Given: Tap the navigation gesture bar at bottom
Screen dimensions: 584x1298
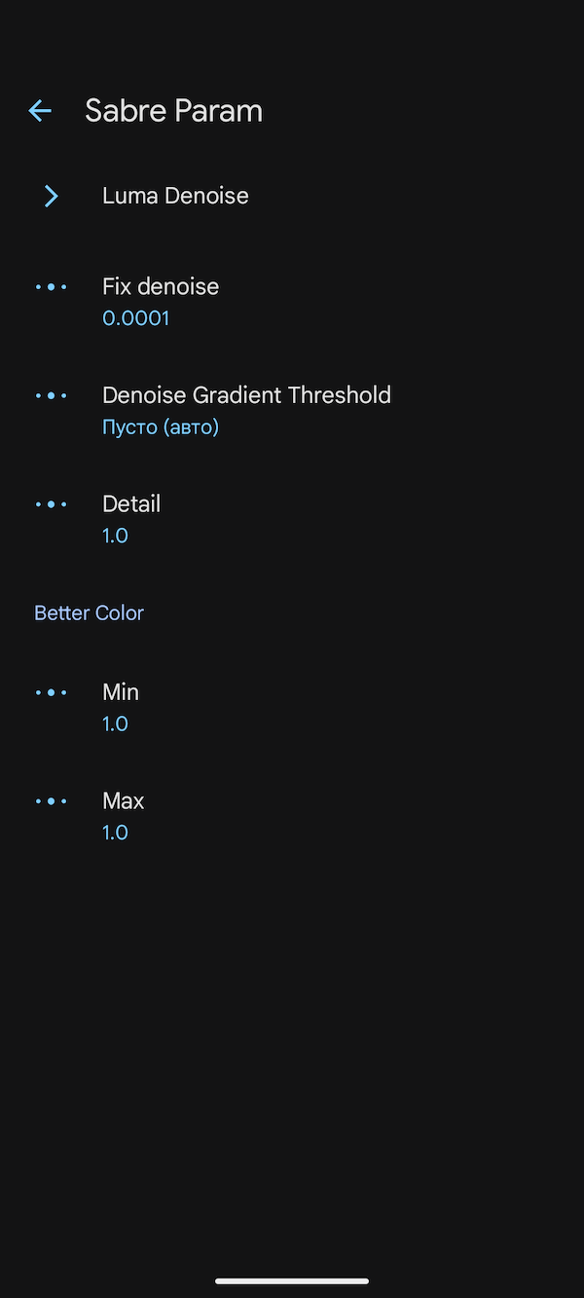Looking at the screenshot, I should click(292, 1280).
